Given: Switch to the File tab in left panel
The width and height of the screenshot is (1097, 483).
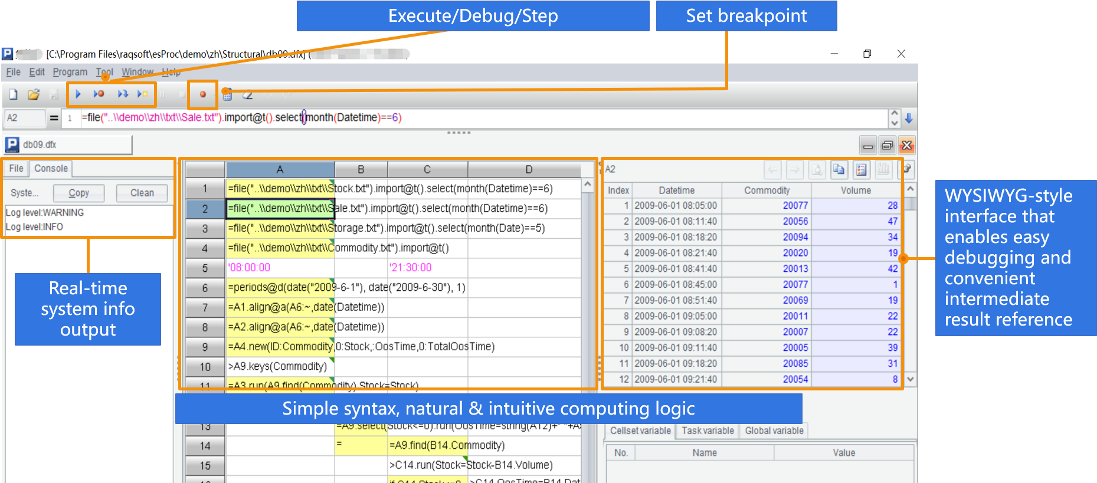Looking at the screenshot, I should point(16,169).
